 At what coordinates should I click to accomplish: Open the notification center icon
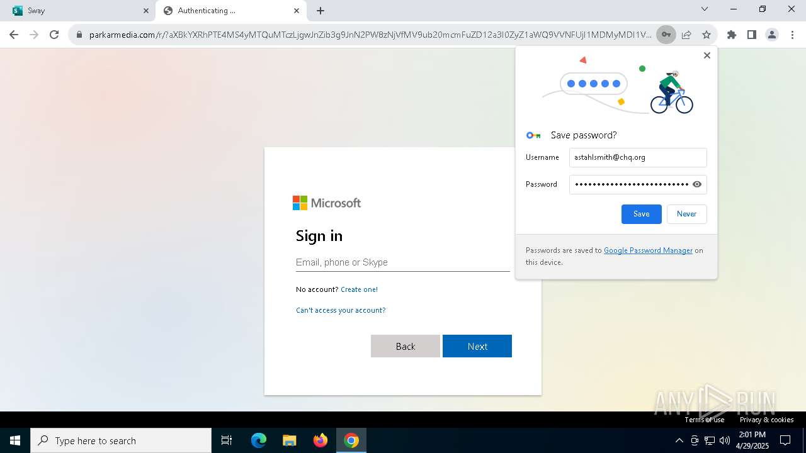click(785, 440)
